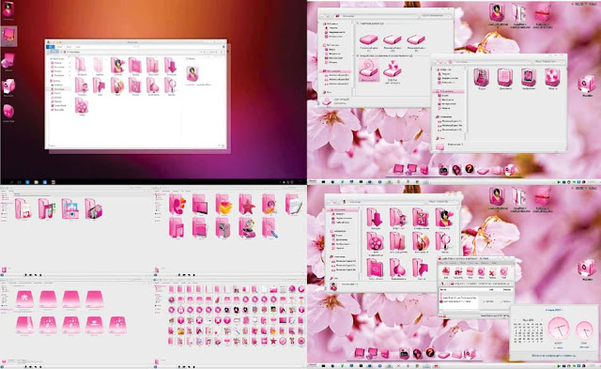Screen dimensions: 601x369
Task: Open the search icon on the dark Windows 10 taskbar
Action: point(11,182)
